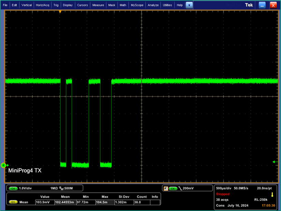The width and height of the screenshot is (281, 211).
Task: Open the dropdown arrow next to Help
Action: pos(189,5)
